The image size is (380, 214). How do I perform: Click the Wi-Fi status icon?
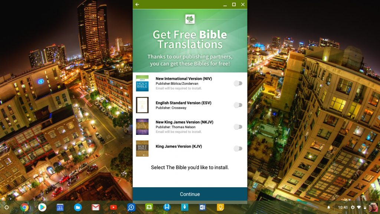(359, 207)
